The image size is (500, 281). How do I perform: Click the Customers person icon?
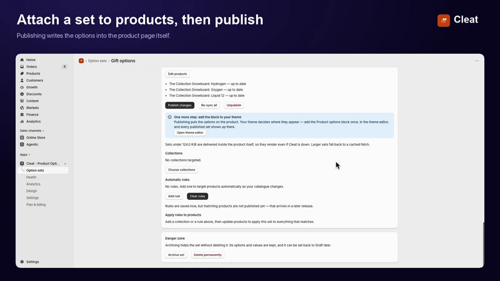pos(22,81)
